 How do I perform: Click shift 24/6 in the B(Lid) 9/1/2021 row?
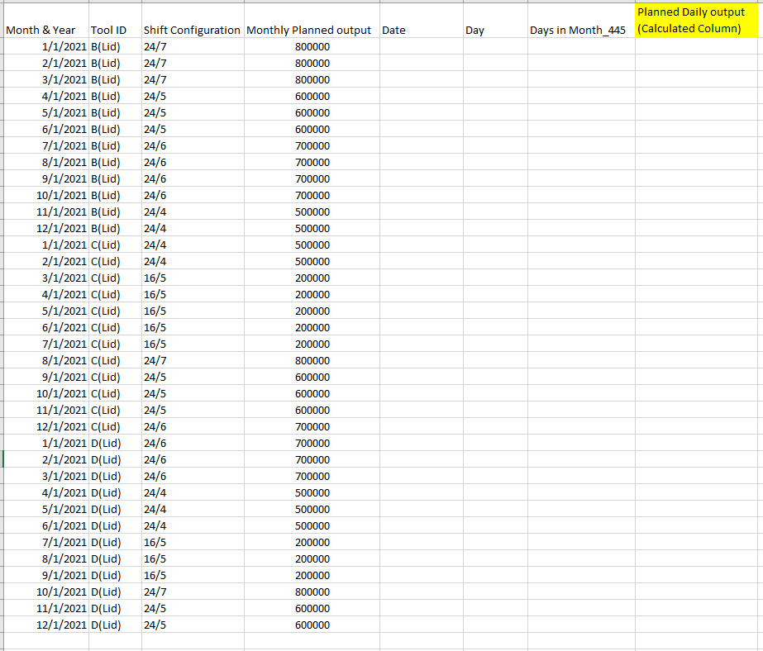(x=193, y=179)
